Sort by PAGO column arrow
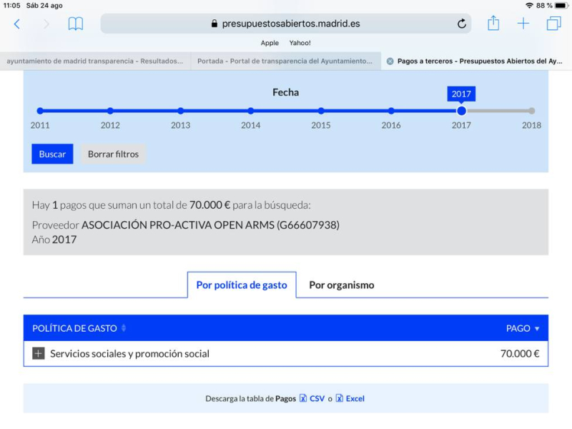 pyautogui.click(x=537, y=329)
